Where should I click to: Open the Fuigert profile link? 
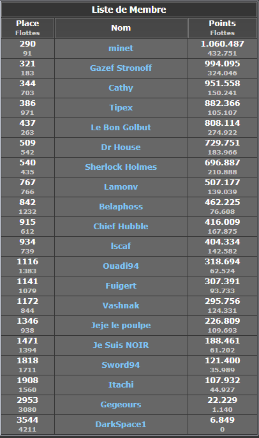coord(121,286)
